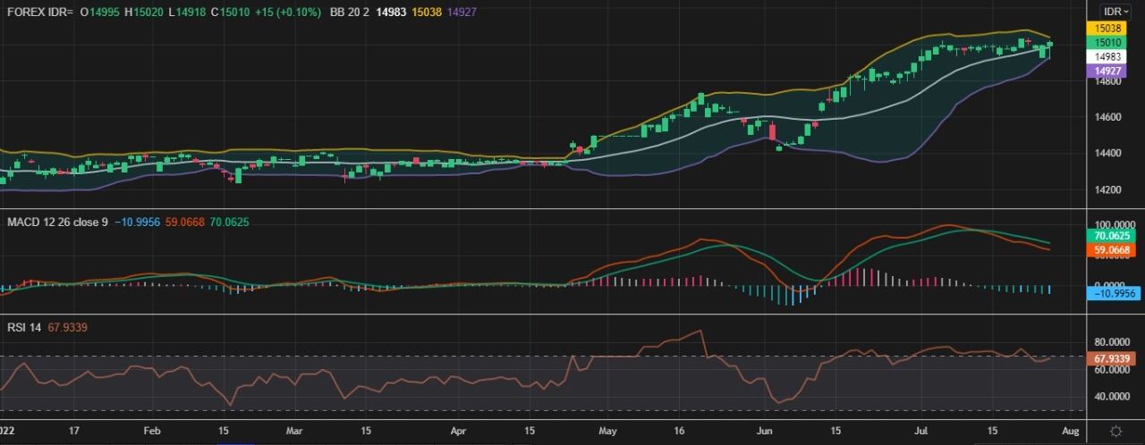Click the close value C15010

coord(229,12)
